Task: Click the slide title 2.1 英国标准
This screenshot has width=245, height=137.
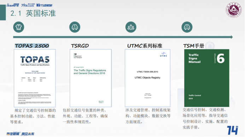Action: tap(33, 13)
